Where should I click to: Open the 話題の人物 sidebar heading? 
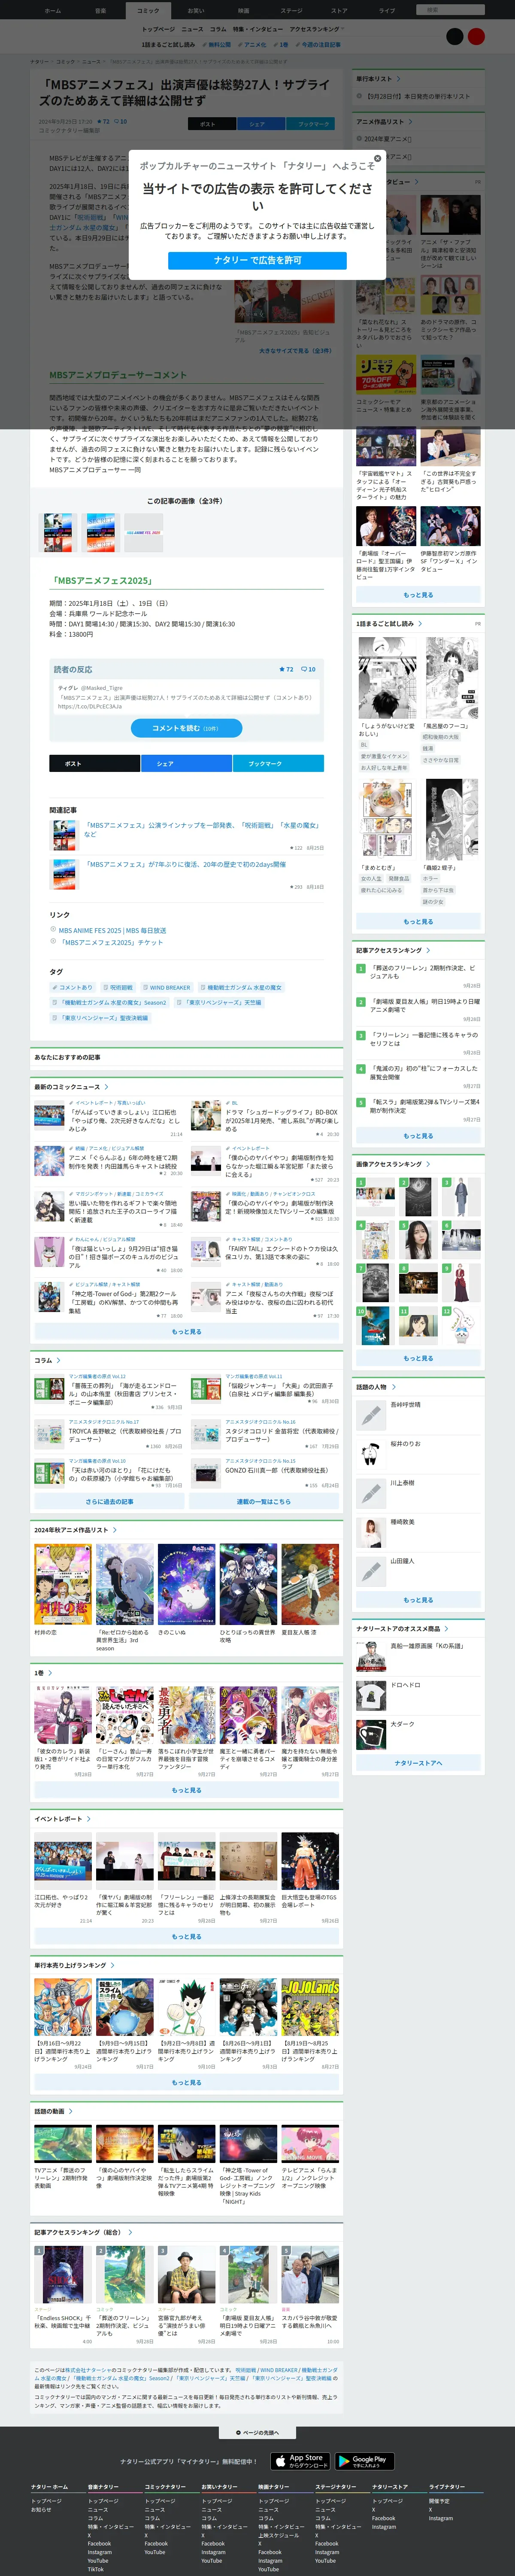(x=375, y=1387)
